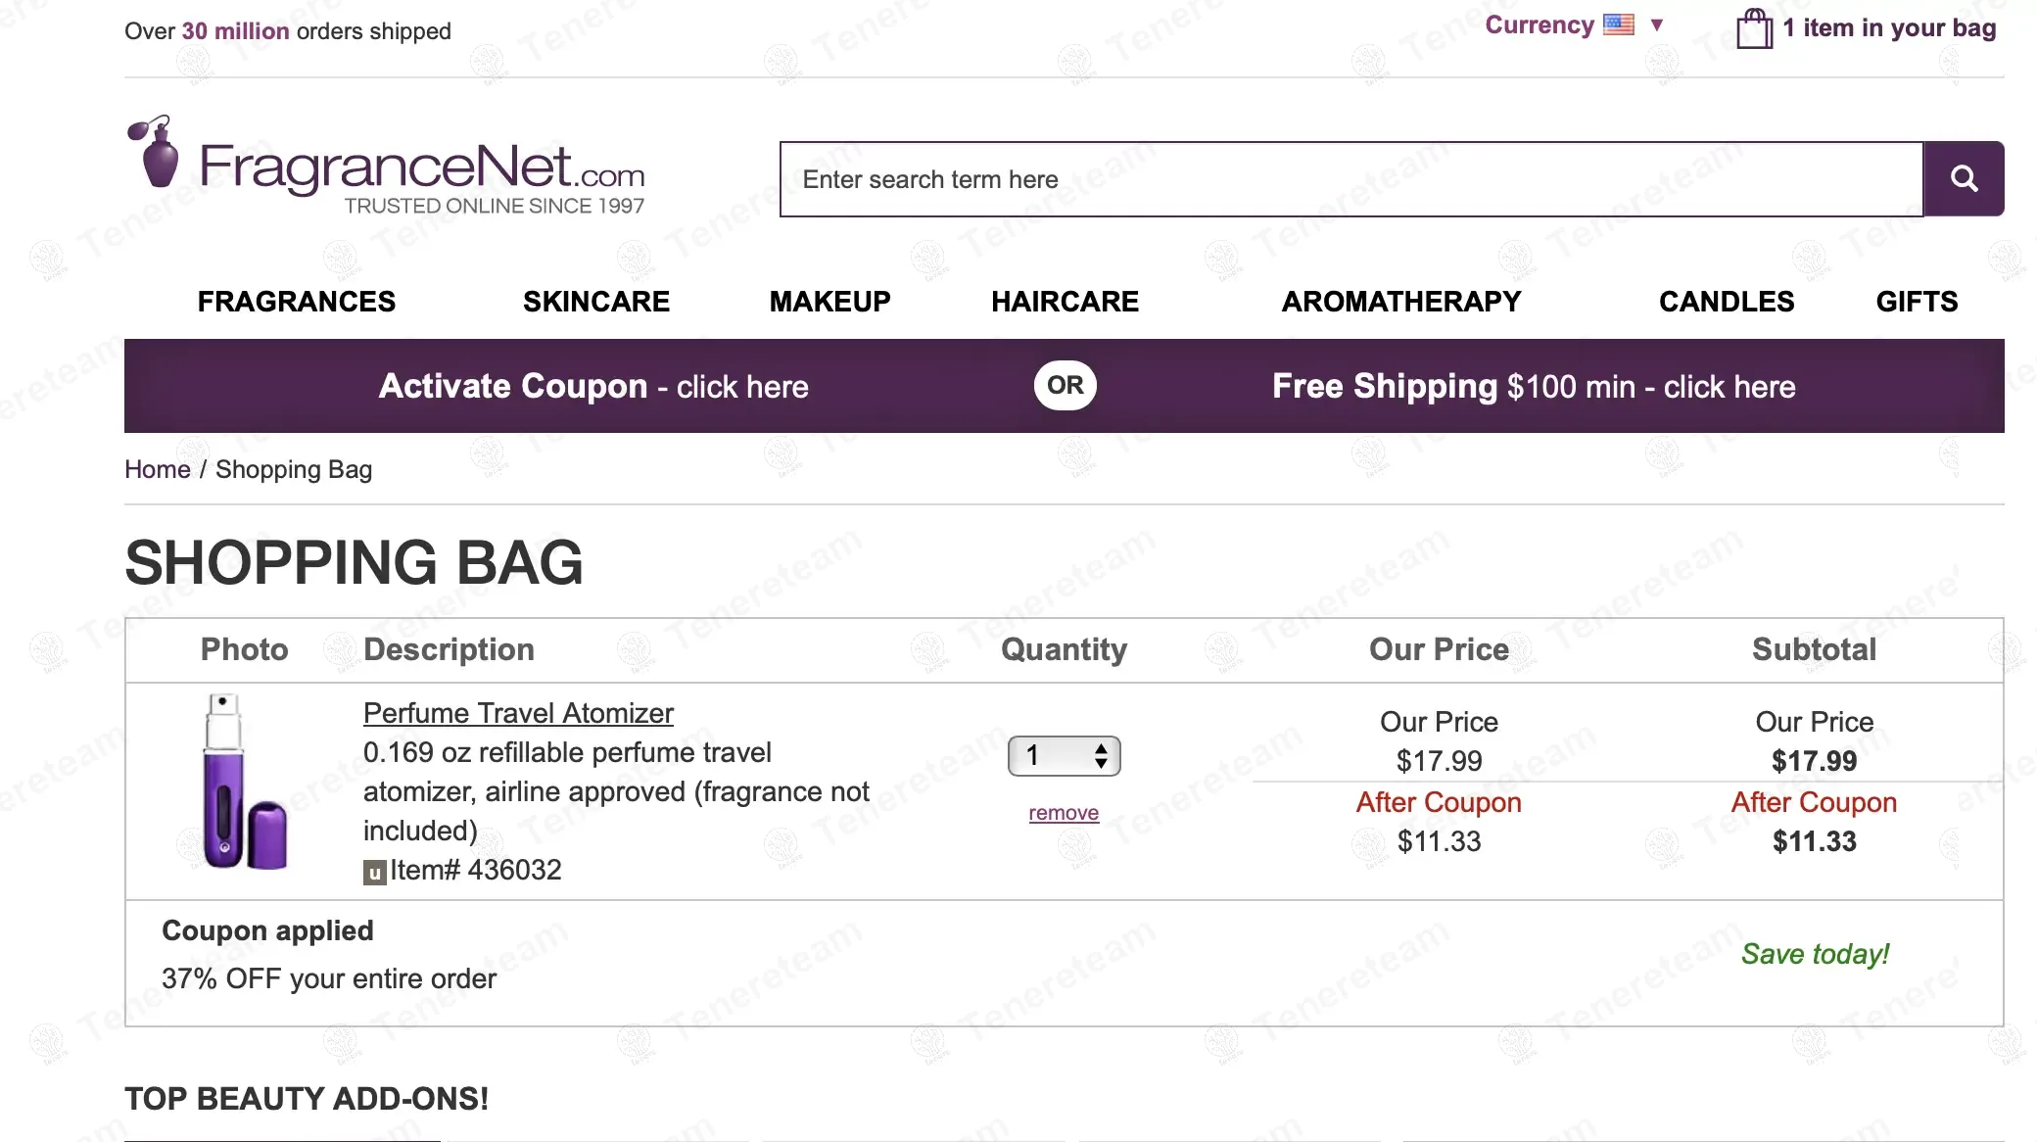Viewport: 2037px width, 1142px height.
Task: Go to the MAKEUP category
Action: click(x=829, y=302)
